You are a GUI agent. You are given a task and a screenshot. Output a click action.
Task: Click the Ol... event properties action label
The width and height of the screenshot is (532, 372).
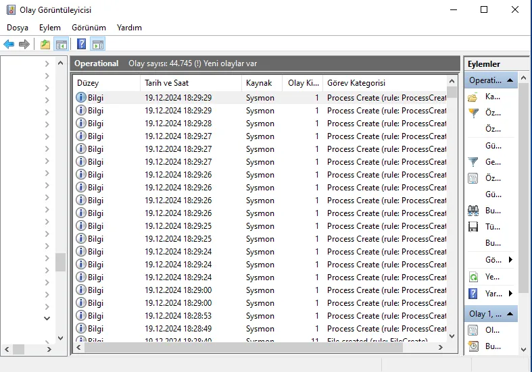[x=492, y=330]
